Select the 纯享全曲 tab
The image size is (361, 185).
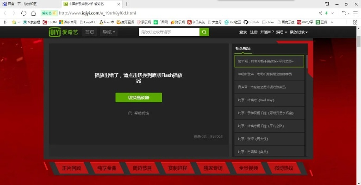[107, 168]
